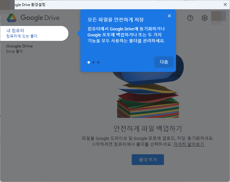Click the 안전하게 파일 백업하기 heading
This screenshot has height=182, width=230.
148,129
